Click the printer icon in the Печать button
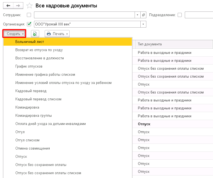 pyautogui.click(x=49, y=34)
